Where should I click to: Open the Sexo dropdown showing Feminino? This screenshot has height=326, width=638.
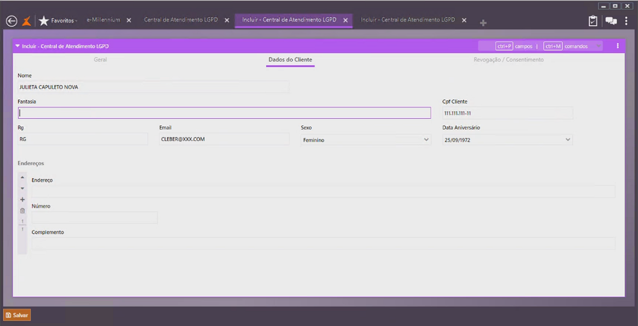tap(366, 140)
